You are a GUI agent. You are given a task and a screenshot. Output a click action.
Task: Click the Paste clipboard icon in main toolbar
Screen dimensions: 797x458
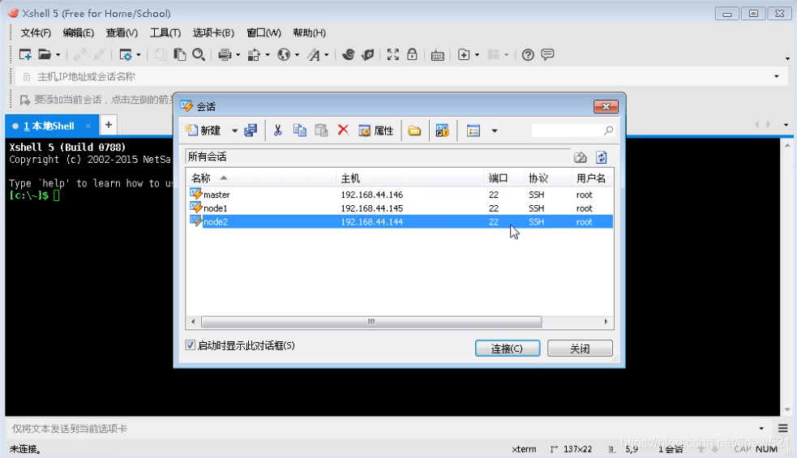click(x=179, y=54)
